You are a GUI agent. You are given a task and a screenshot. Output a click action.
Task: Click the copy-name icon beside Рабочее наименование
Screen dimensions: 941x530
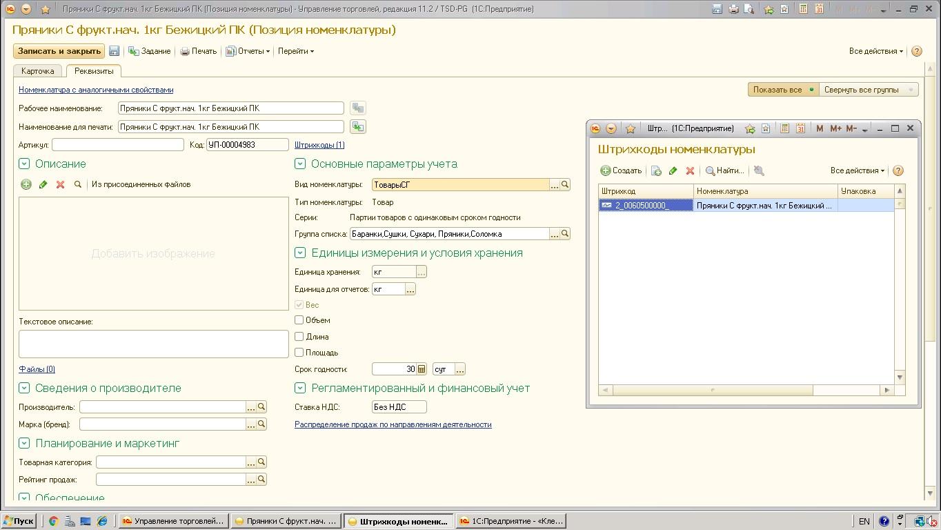point(357,108)
